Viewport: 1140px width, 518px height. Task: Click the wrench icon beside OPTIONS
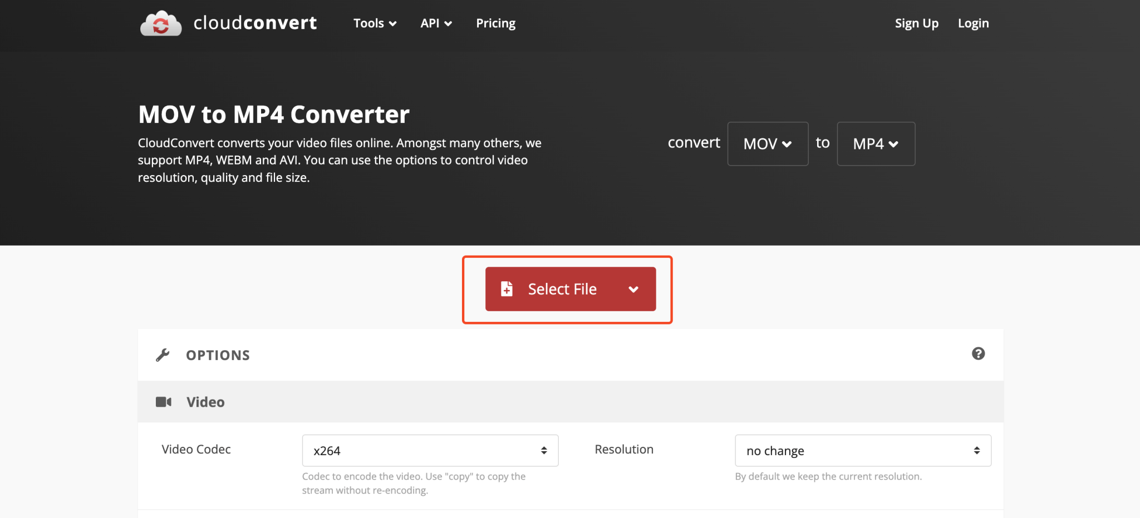click(x=162, y=355)
